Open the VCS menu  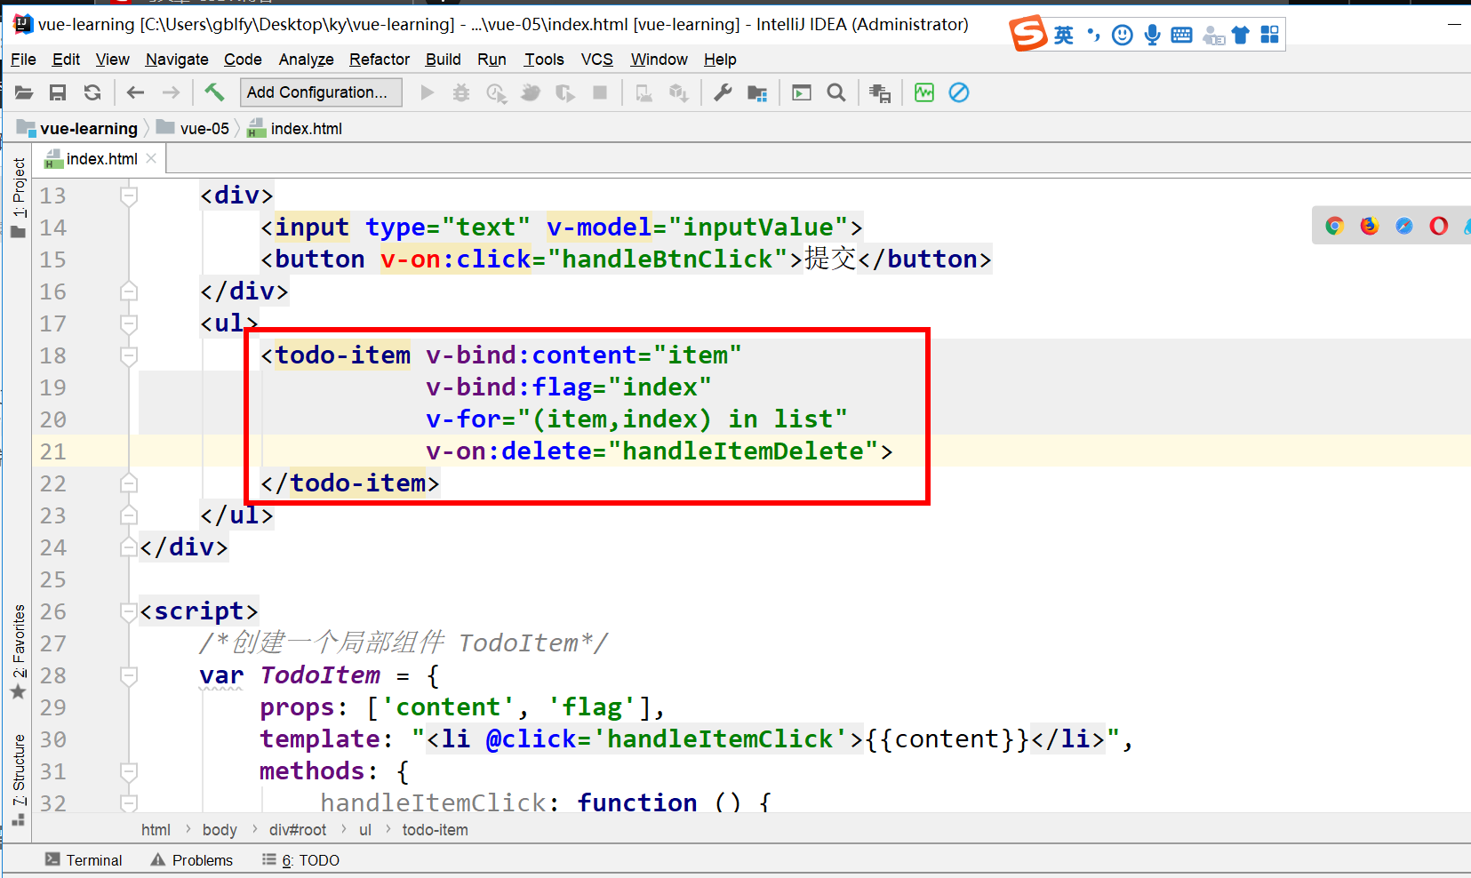click(597, 60)
